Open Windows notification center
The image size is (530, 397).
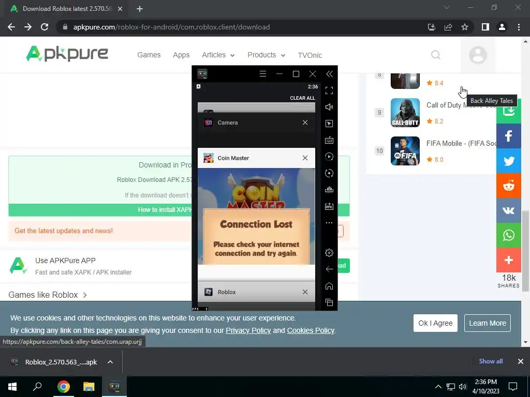tap(513, 387)
